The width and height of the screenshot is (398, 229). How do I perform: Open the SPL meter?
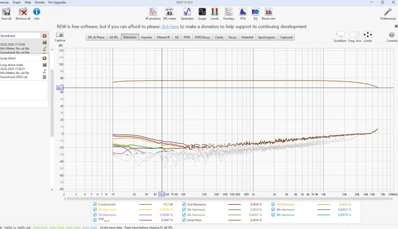click(x=169, y=12)
